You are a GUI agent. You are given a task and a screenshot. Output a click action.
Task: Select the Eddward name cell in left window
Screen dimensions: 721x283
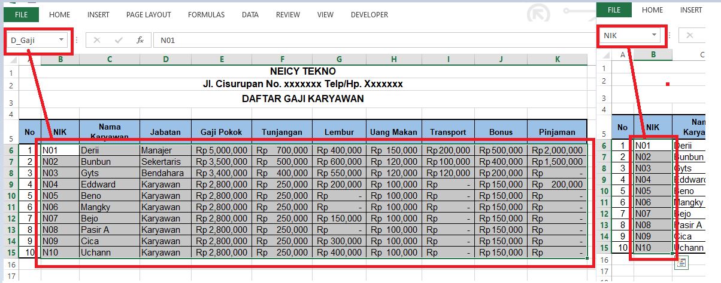coord(110,184)
